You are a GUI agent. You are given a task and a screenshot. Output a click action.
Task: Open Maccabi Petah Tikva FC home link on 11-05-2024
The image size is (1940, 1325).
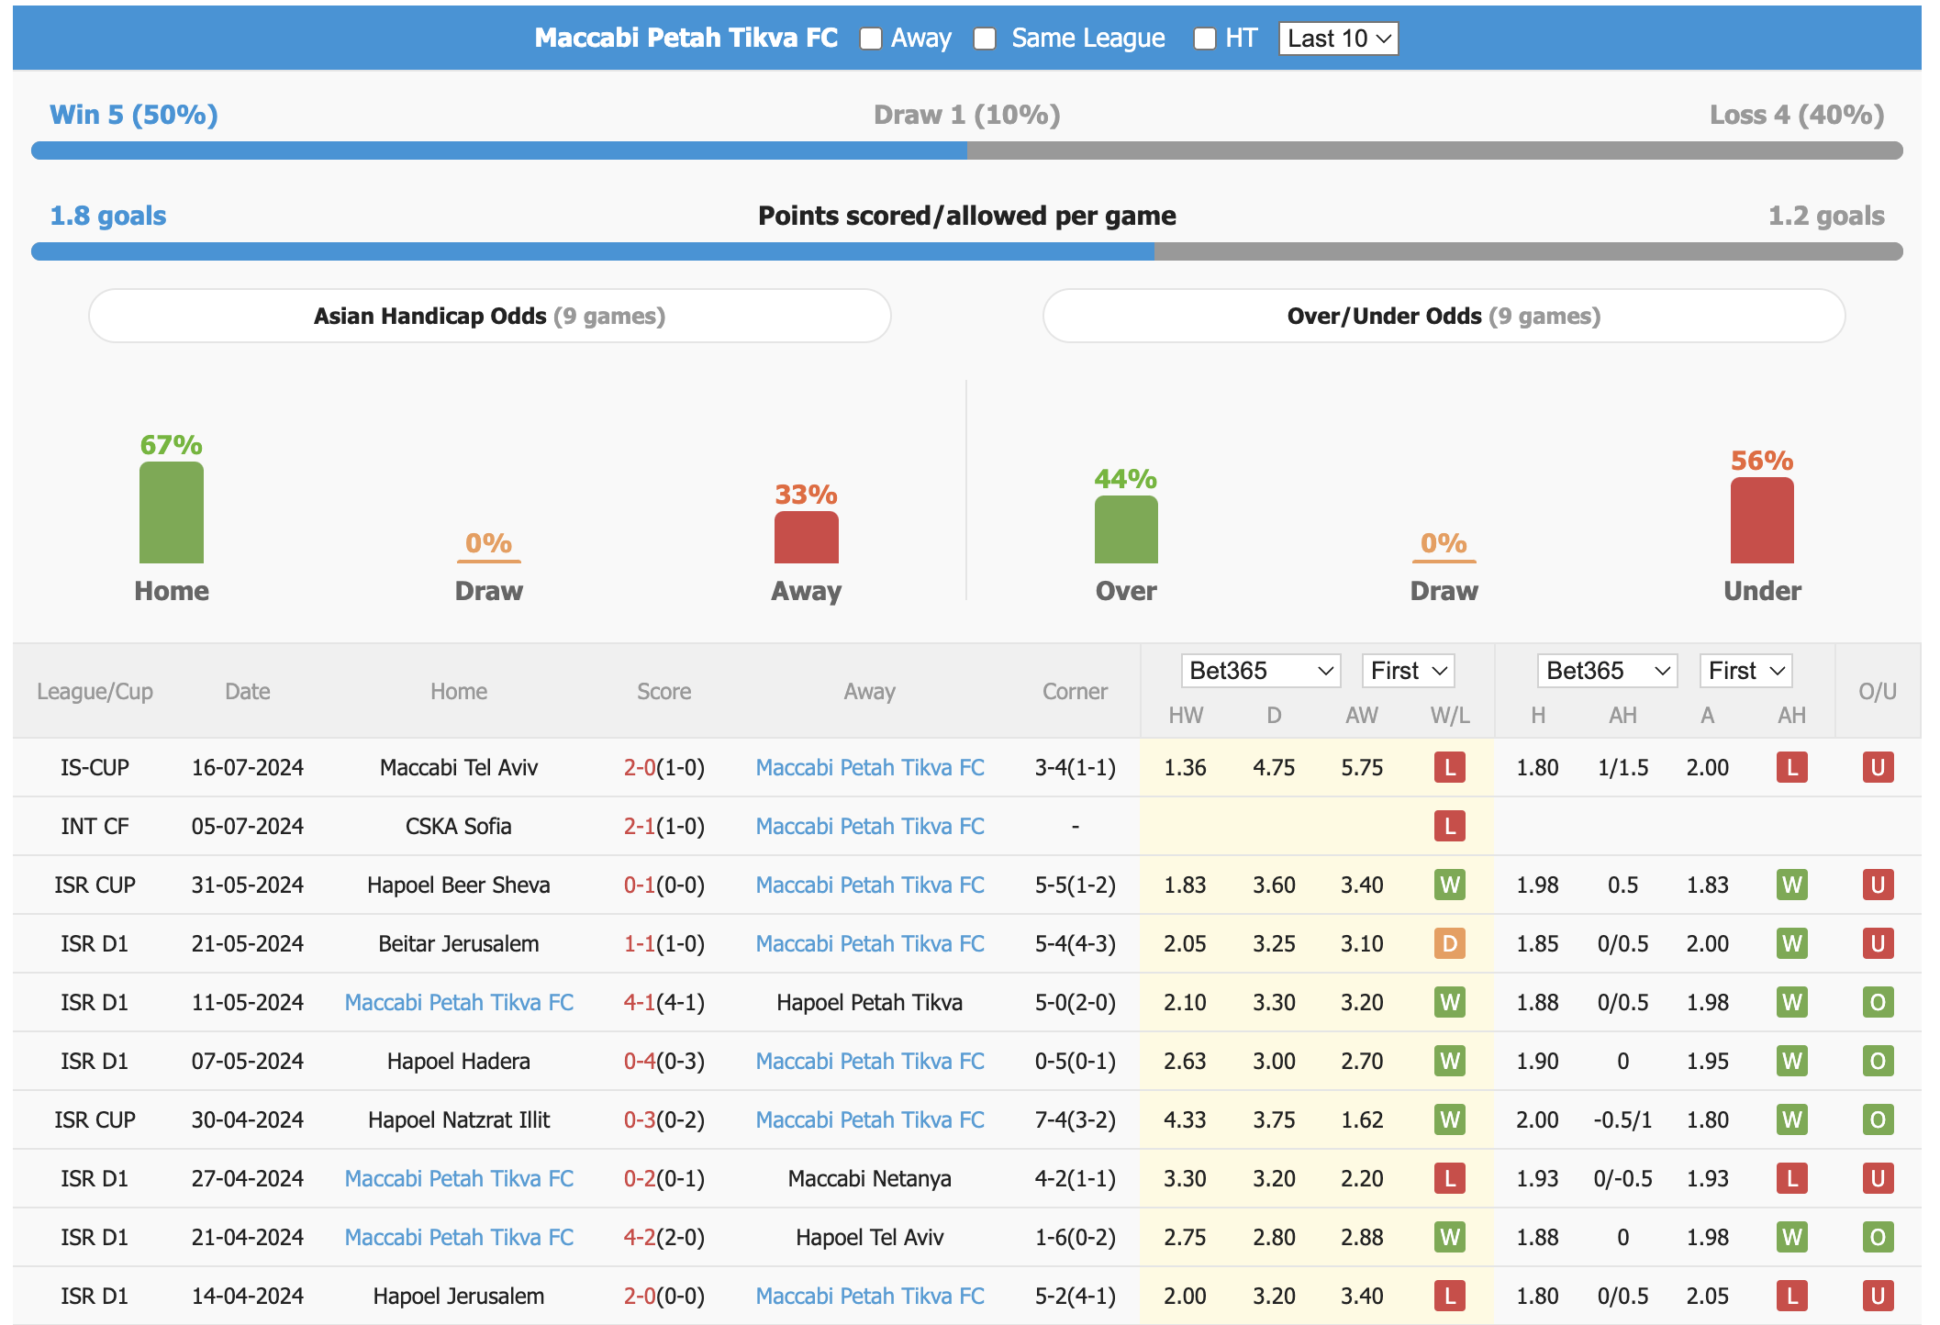point(459,1002)
